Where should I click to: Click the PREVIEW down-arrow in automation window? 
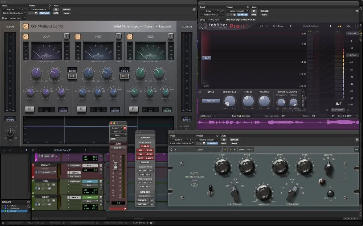[x=152, y=200]
